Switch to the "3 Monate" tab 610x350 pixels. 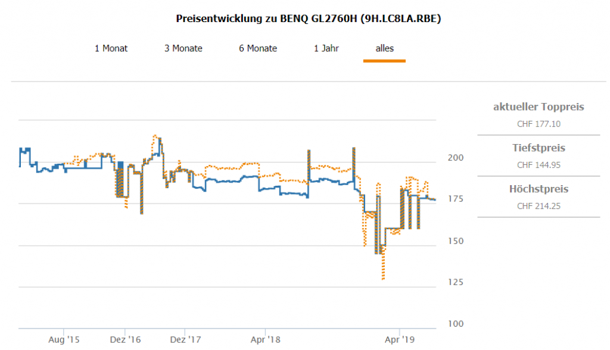click(x=183, y=48)
